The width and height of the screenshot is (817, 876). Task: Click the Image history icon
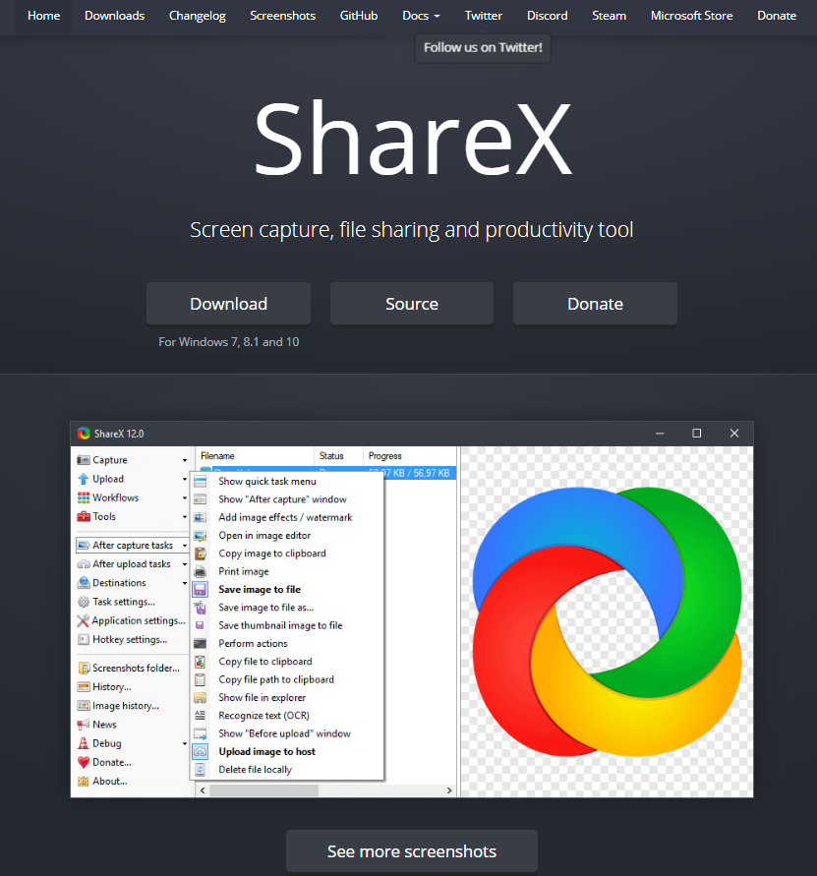pos(84,706)
